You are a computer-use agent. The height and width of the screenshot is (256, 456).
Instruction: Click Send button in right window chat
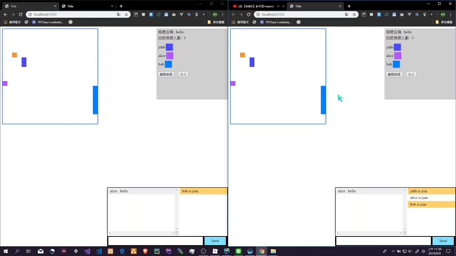[x=443, y=241]
